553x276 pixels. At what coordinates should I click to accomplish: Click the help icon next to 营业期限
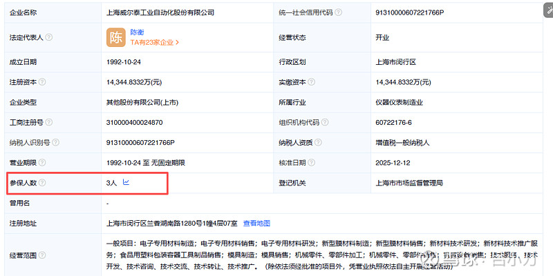[42, 163]
